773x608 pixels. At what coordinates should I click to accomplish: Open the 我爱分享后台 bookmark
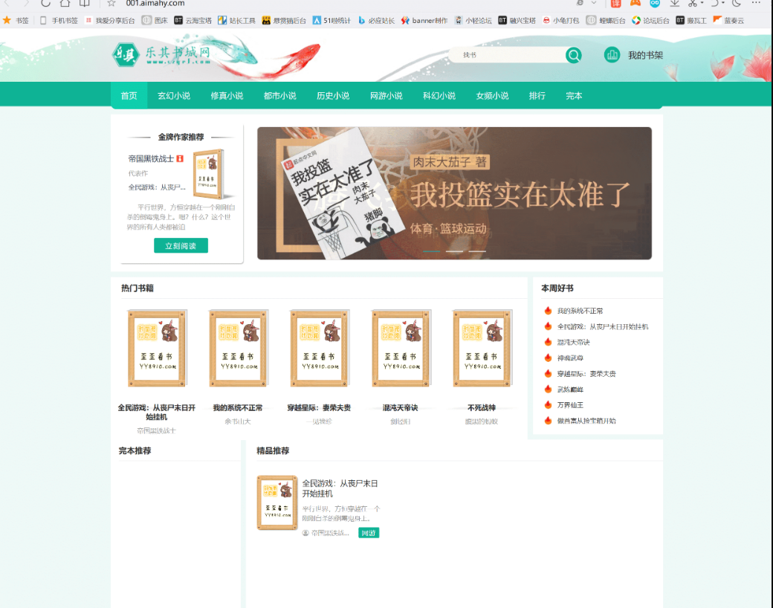tap(110, 20)
